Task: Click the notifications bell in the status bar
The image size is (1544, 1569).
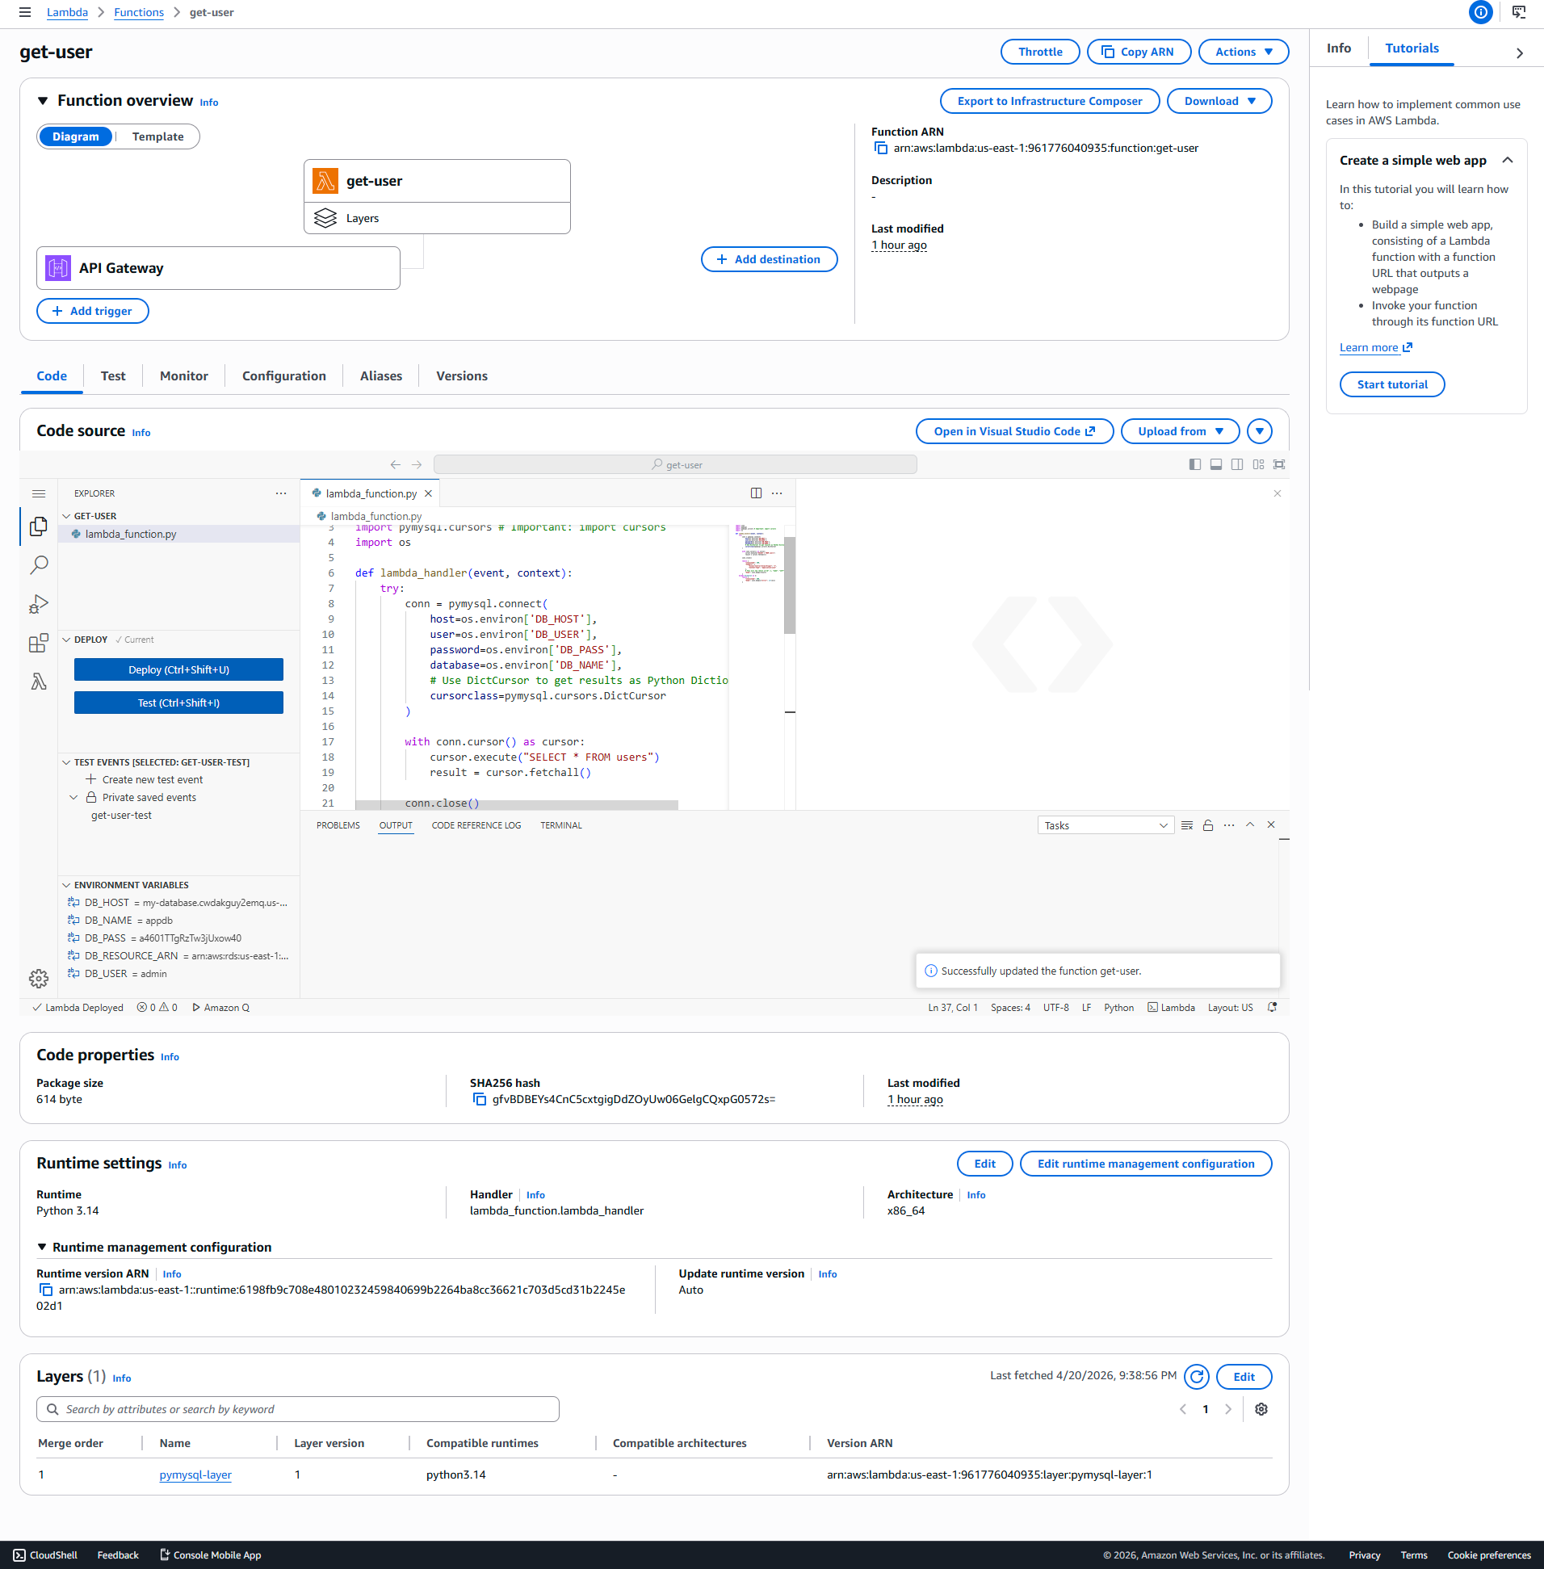Action: pyautogui.click(x=1273, y=1008)
